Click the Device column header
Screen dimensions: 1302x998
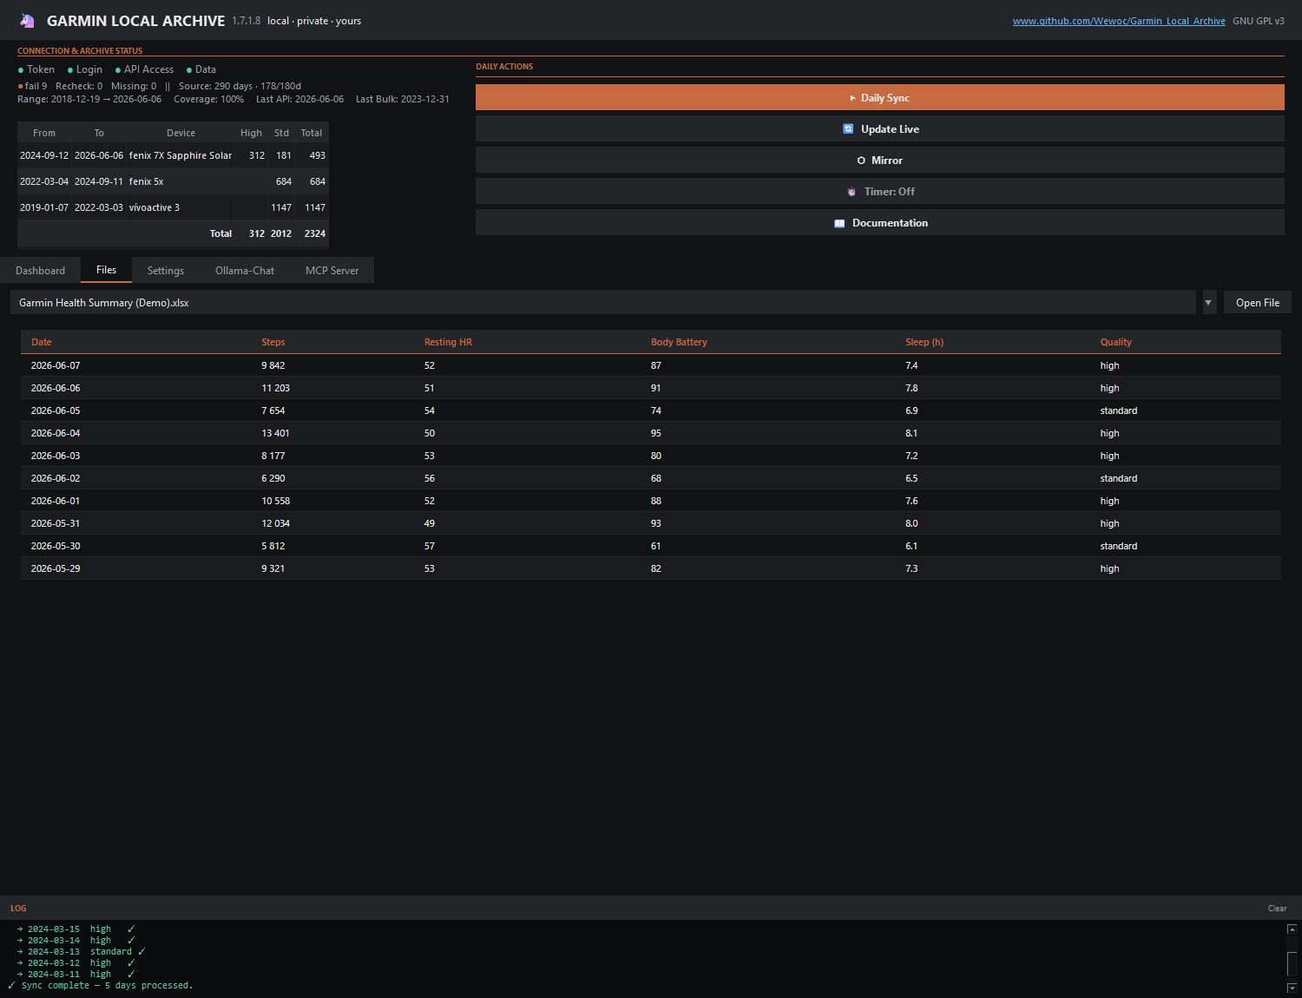coord(181,133)
